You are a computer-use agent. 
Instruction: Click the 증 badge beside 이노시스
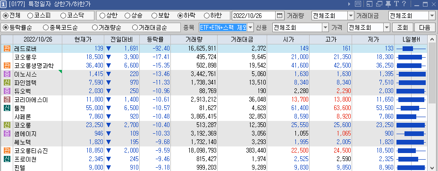[7, 74]
